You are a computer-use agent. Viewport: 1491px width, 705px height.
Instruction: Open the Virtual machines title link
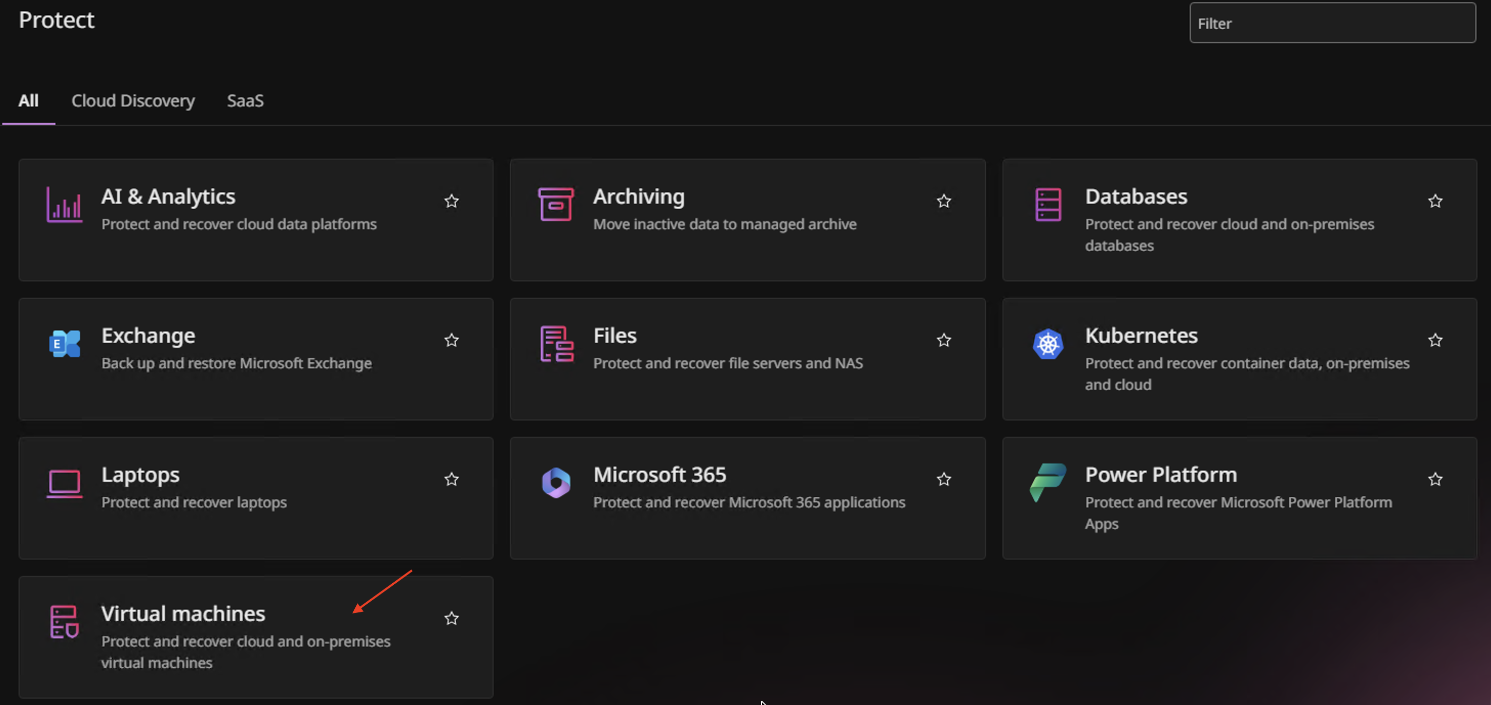click(183, 613)
